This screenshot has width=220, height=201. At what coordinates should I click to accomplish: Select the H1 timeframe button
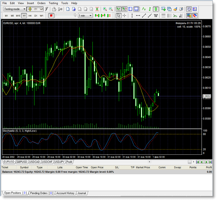click(x=24, y=16)
